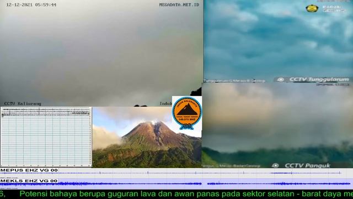Click the timestamp 12-12-2021 05:59:44
The width and height of the screenshot is (353, 199).
click(31, 5)
